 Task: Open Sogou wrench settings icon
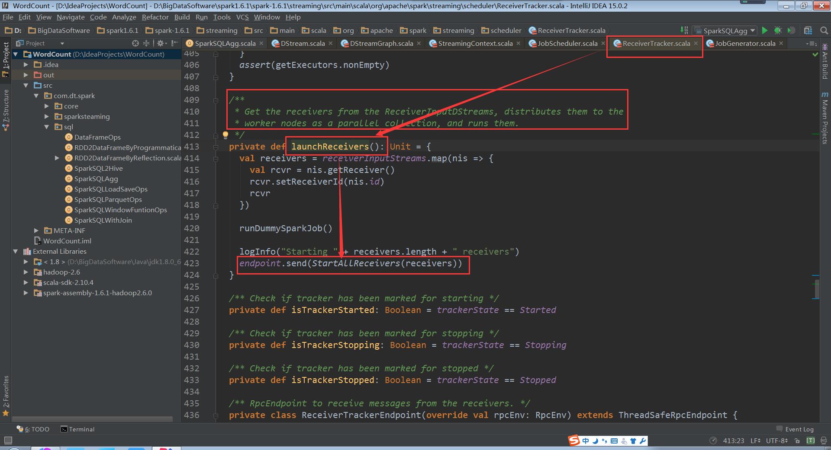(642, 441)
